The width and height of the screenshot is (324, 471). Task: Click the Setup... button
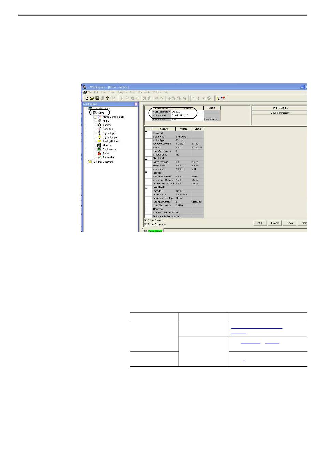click(260, 223)
